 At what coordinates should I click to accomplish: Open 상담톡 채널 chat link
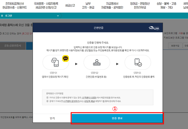tap(89, 101)
